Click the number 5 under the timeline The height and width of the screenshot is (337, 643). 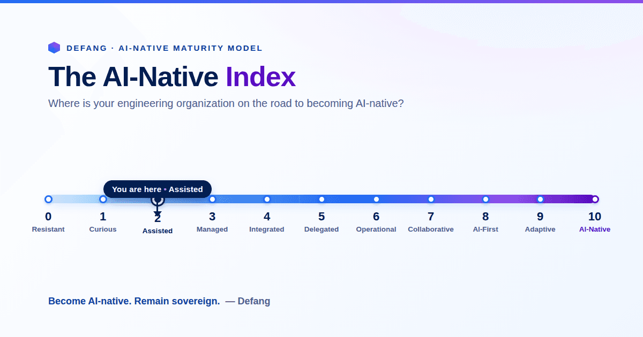pyautogui.click(x=322, y=217)
